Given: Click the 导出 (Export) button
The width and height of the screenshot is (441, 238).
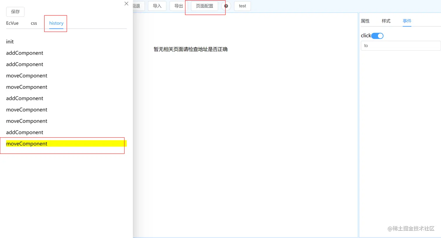Looking at the screenshot, I should click(178, 6).
